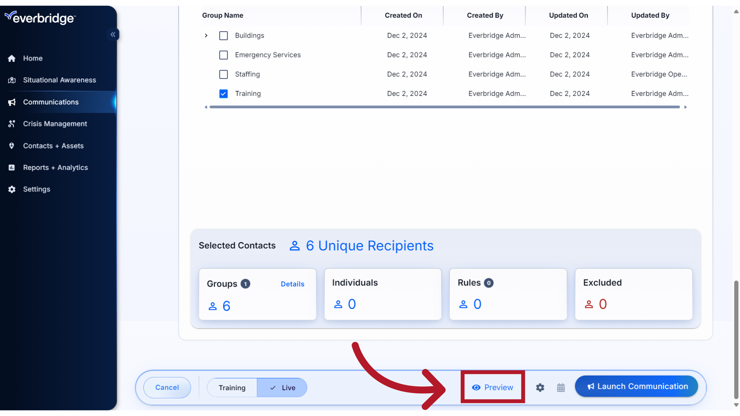The image size is (740, 416).
Task: Click the Everbridge logo
Action: [x=40, y=18]
